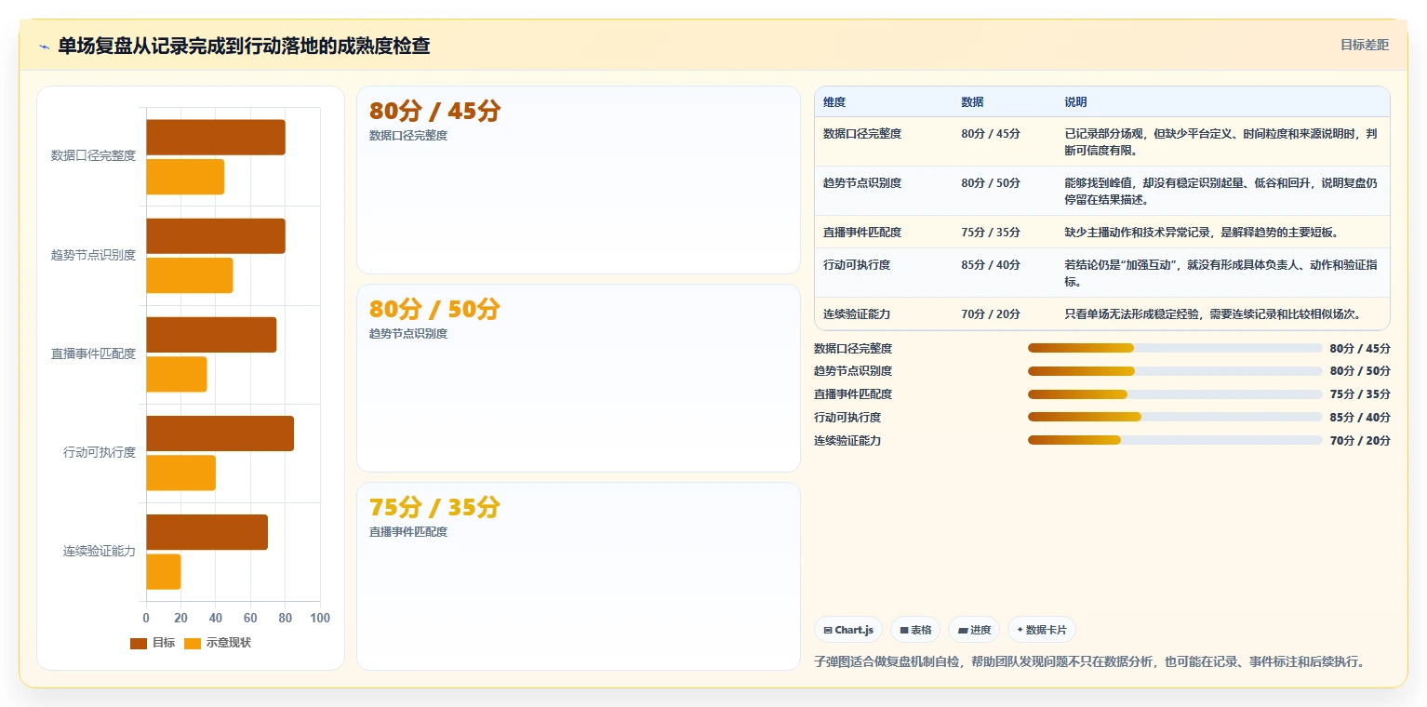Click the 100 tick on chart x-axis

click(320, 619)
